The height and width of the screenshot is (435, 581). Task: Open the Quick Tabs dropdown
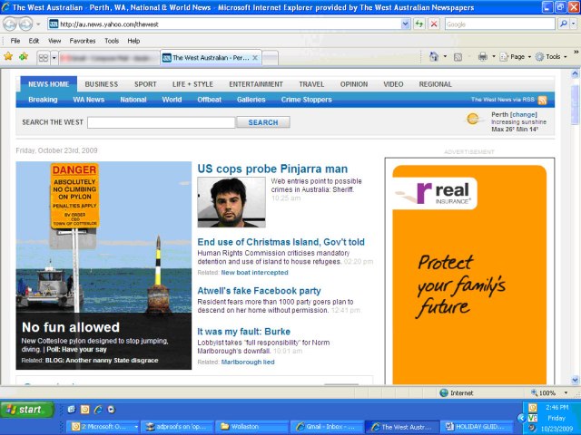click(54, 57)
